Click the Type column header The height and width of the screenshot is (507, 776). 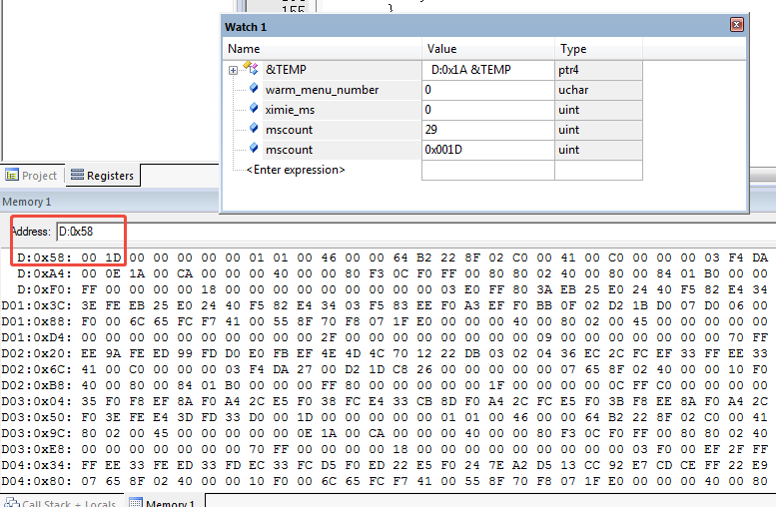(x=597, y=49)
